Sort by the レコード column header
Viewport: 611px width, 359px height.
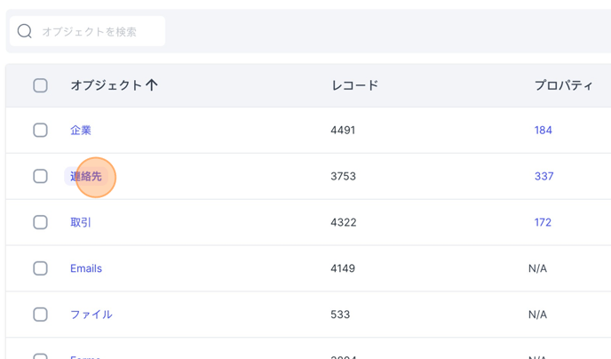pyautogui.click(x=354, y=85)
